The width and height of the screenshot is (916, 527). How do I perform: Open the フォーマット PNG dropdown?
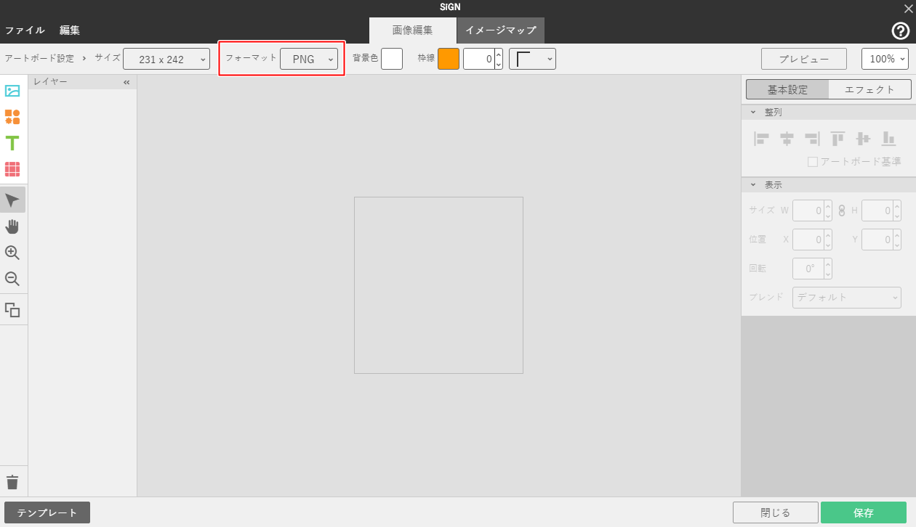tap(309, 59)
